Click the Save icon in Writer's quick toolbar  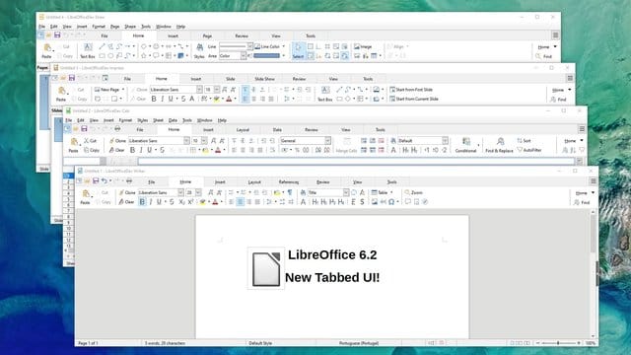[x=96, y=181]
